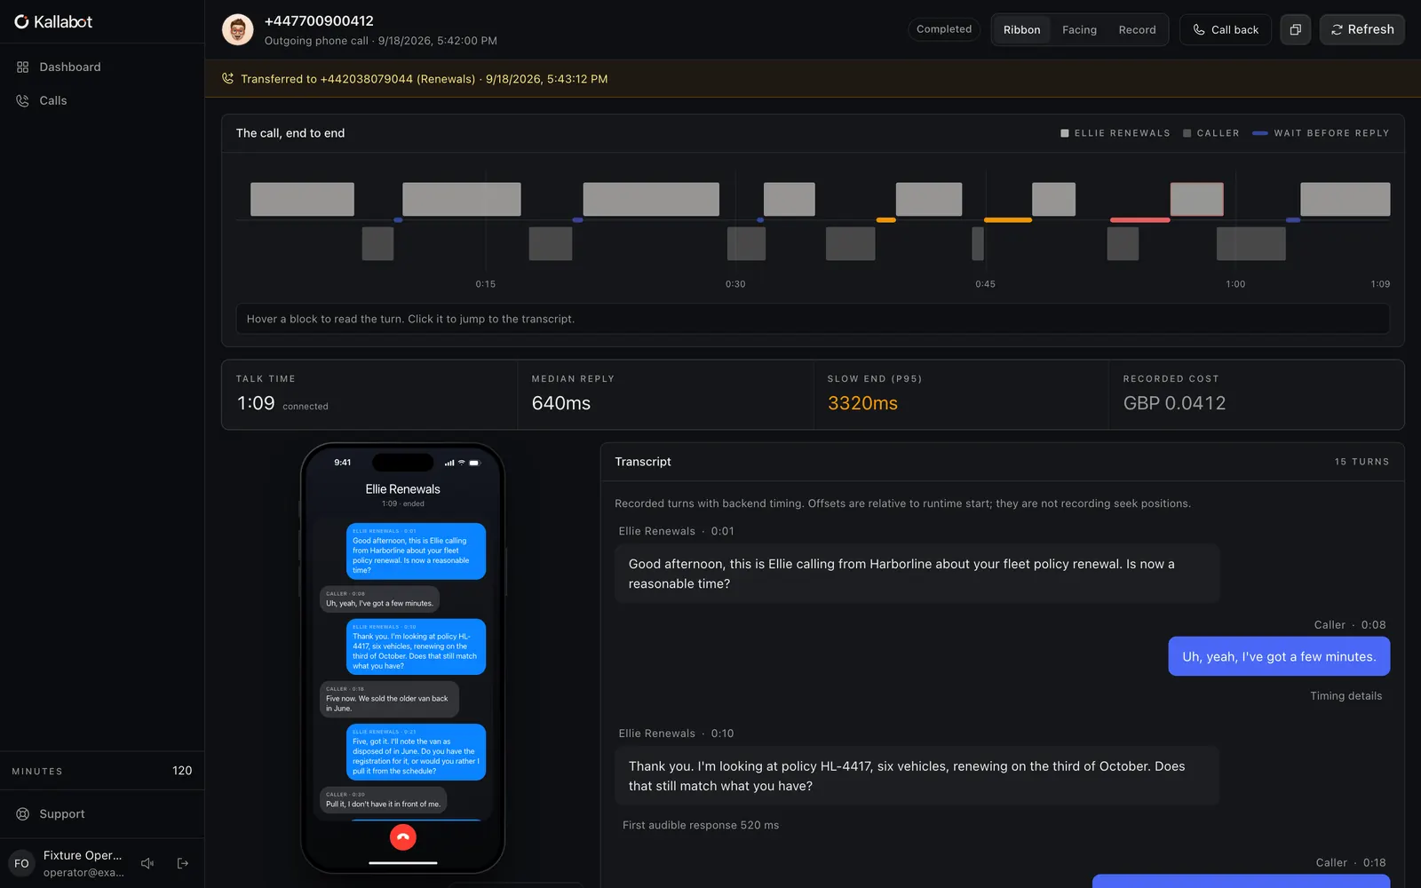The image size is (1421, 888).
Task: Click the 1:00 time label on the ribbon
Action: 1235,284
